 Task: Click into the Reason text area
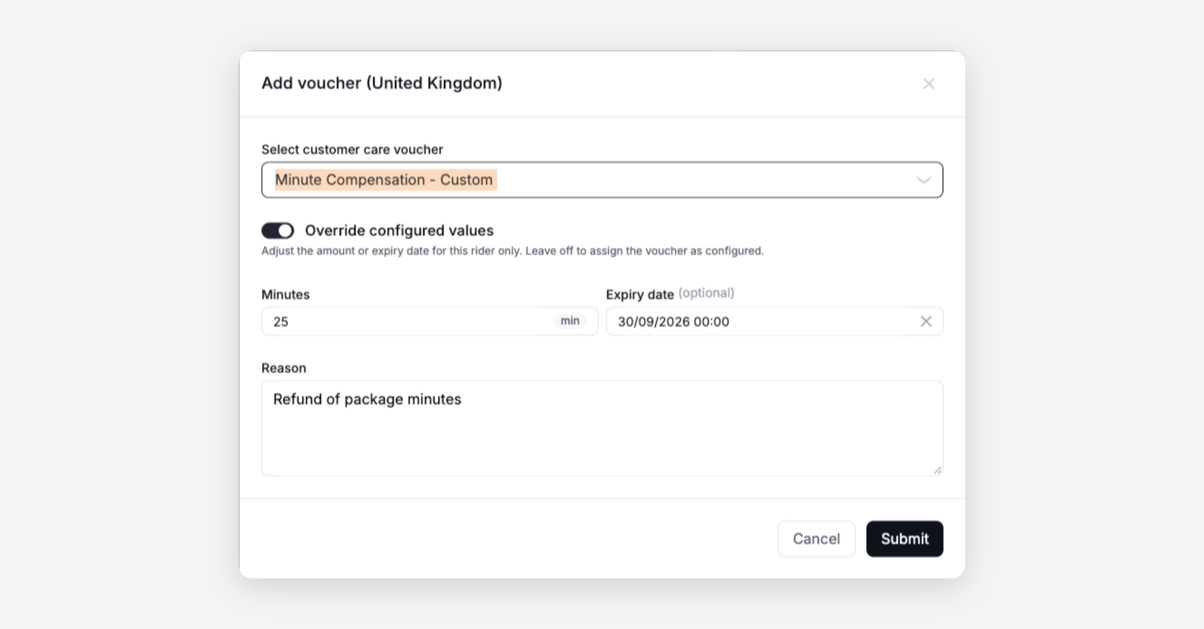pos(602,428)
